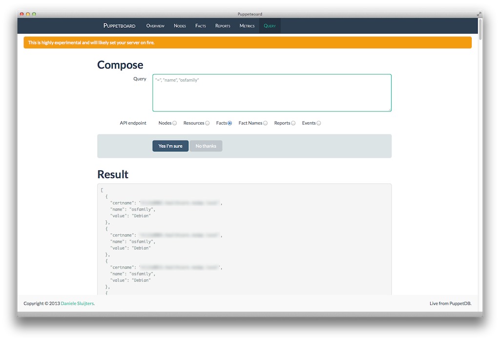Open the Facts navigation item
This screenshot has width=500, height=341.
coord(200,26)
